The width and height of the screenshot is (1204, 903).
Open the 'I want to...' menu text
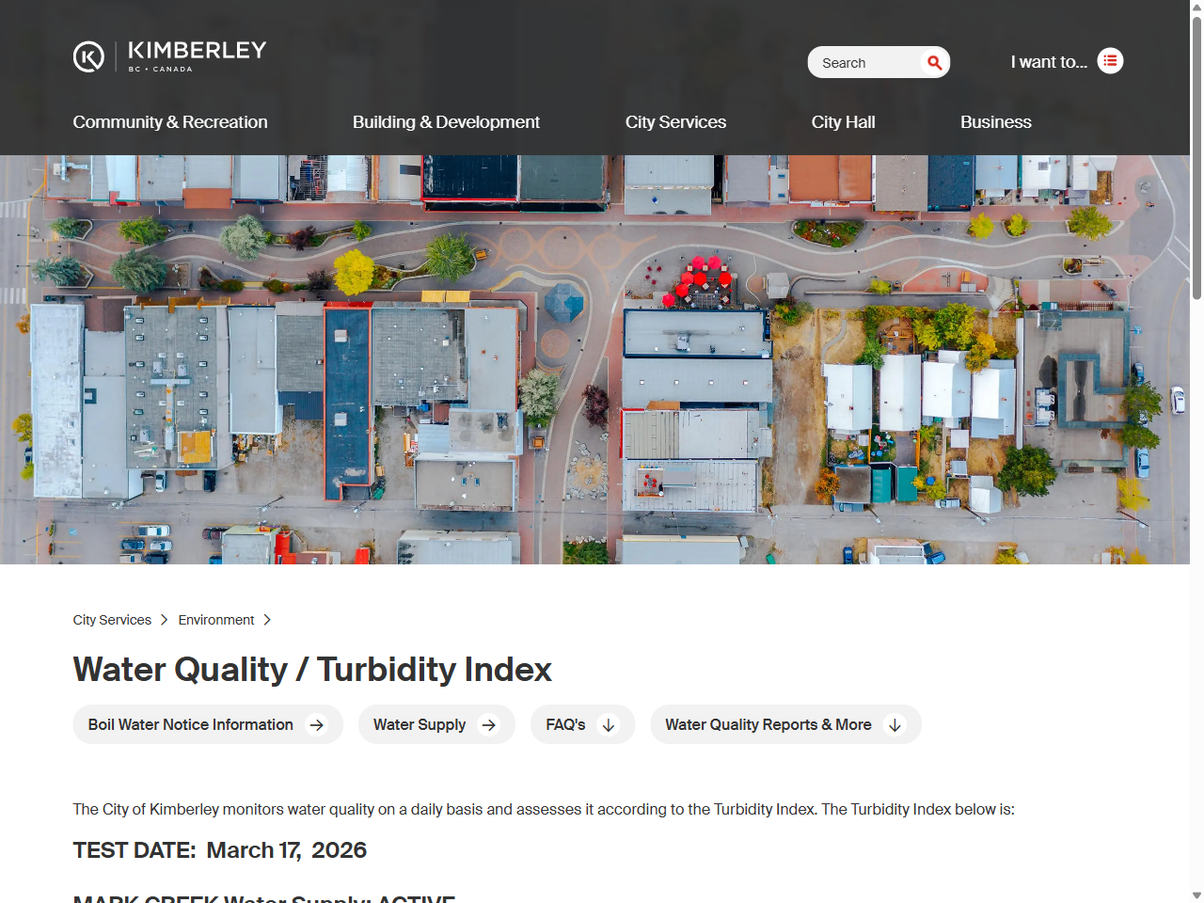pos(1049,62)
